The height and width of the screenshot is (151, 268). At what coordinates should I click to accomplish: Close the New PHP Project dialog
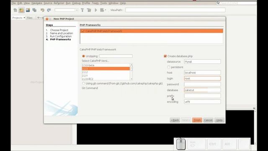click(x=47, y=19)
